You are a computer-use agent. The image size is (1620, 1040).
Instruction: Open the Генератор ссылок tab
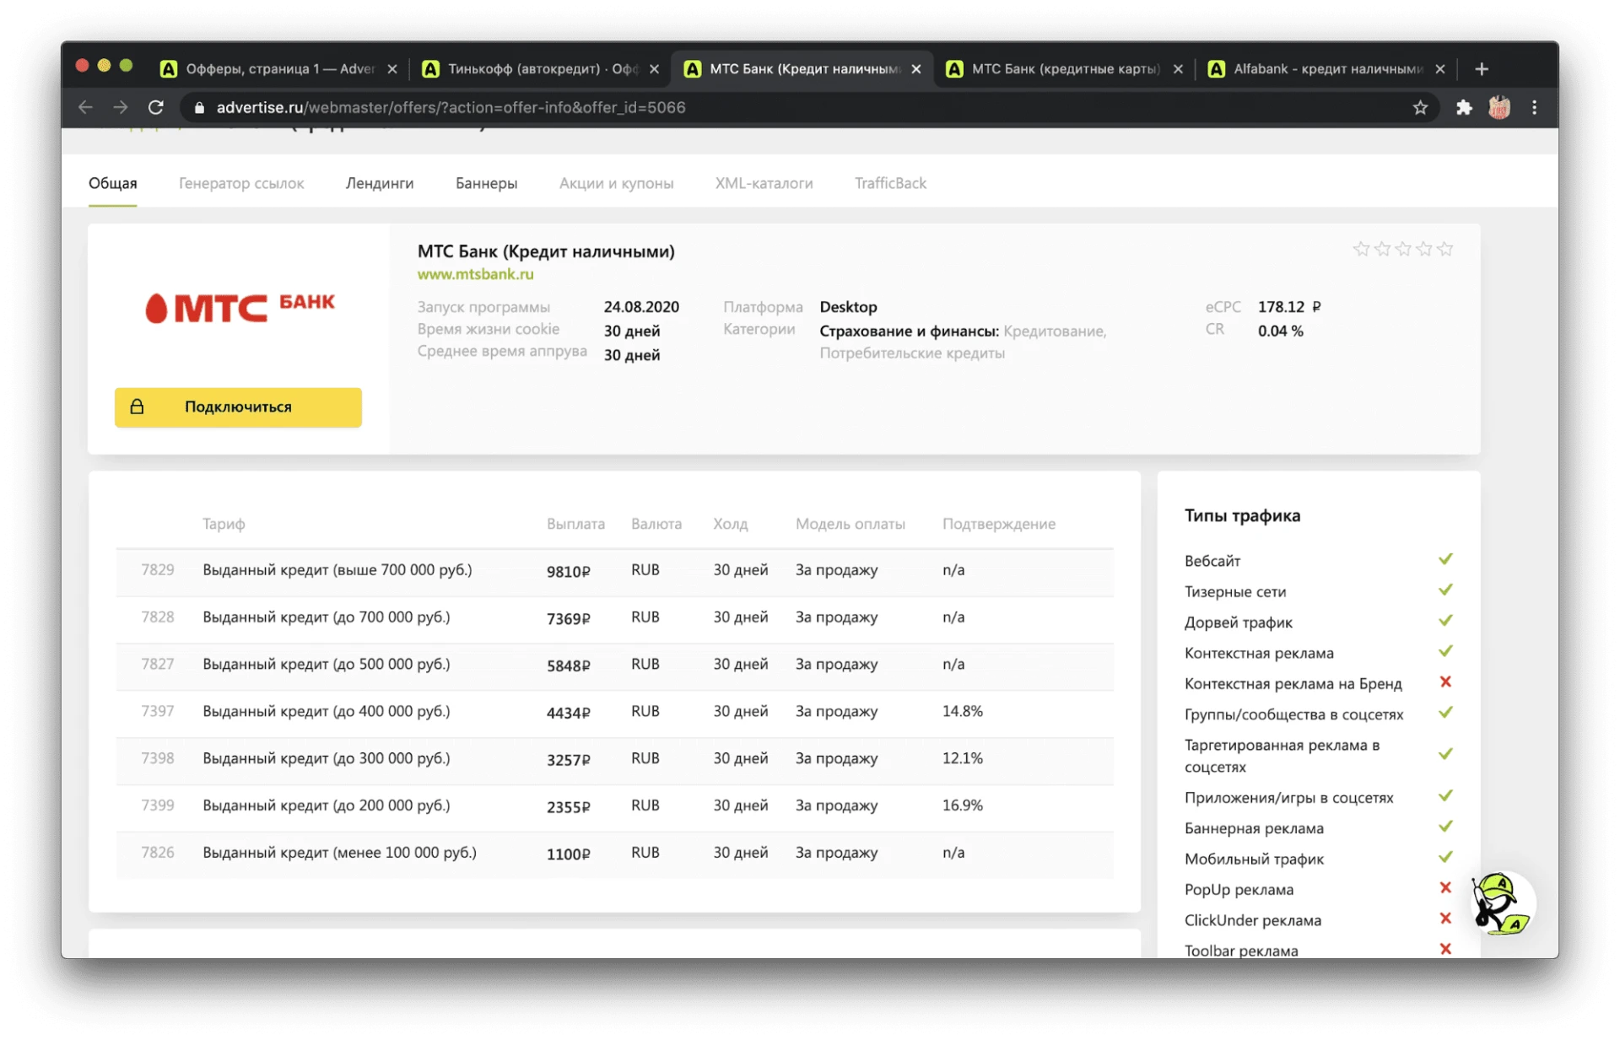tap(241, 183)
